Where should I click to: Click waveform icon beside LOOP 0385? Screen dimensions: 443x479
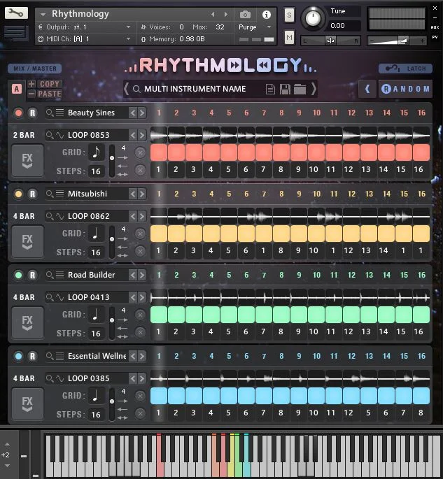(x=60, y=378)
